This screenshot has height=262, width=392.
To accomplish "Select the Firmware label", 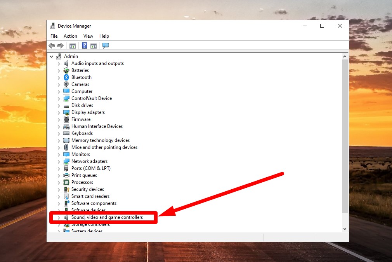I will tap(81, 119).
